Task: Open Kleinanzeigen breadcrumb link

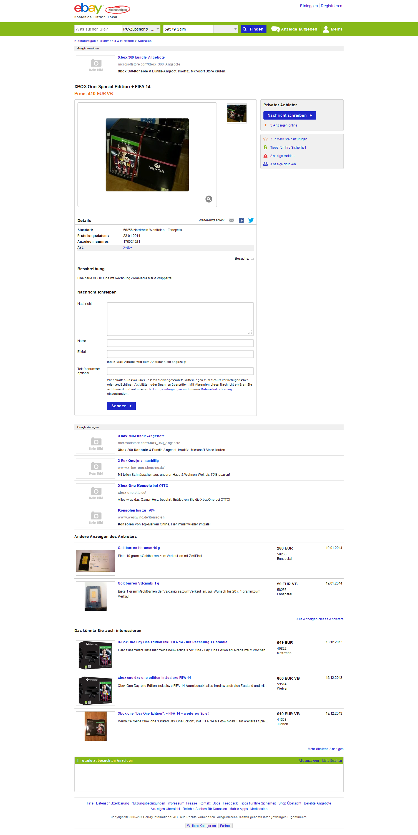Action: (85, 41)
